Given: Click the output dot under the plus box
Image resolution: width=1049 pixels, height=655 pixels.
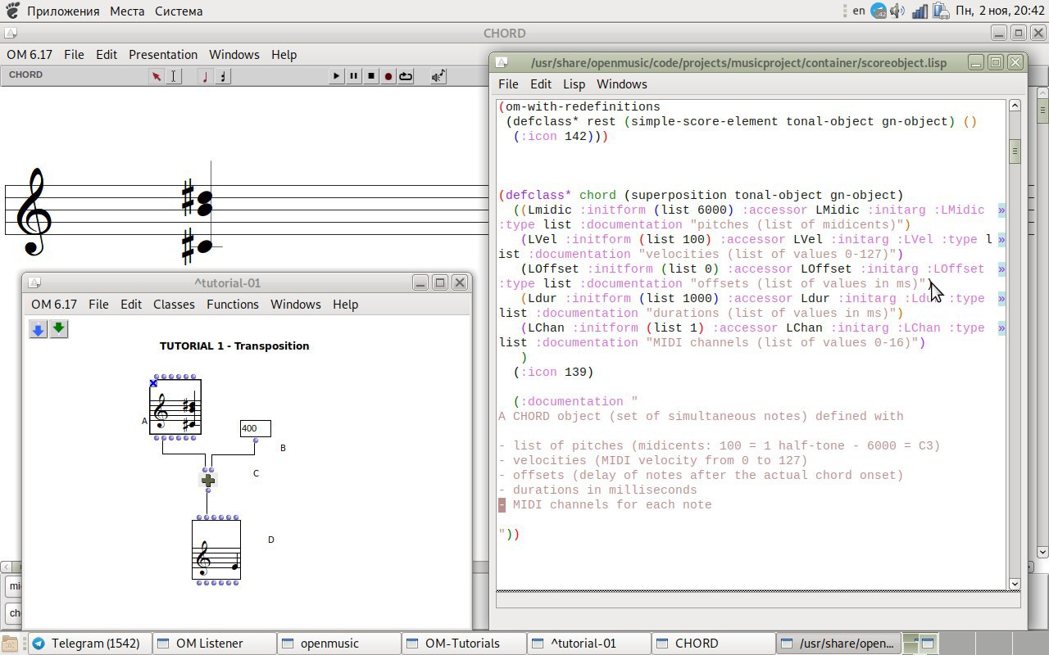Looking at the screenshot, I should pyautogui.click(x=208, y=490).
